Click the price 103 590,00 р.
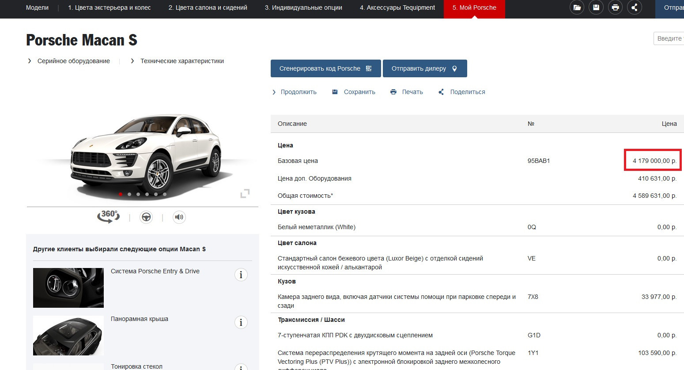The image size is (684, 370). (657, 353)
